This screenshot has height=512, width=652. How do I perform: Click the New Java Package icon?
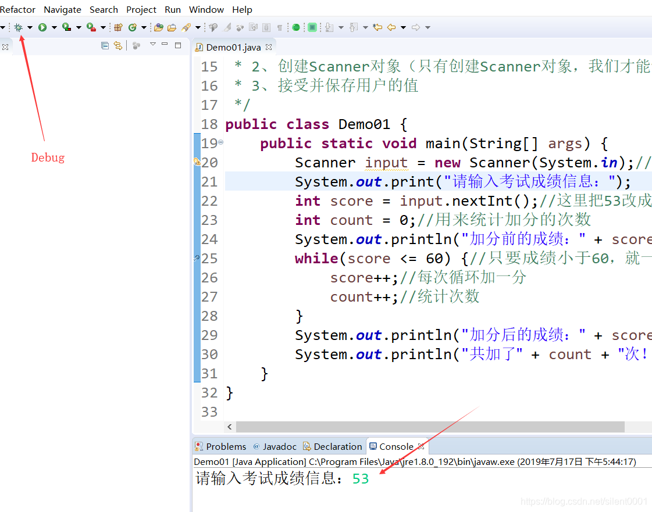point(119,27)
